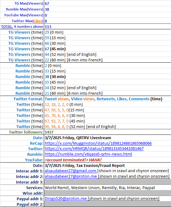
Task: Select the YouTube Max(Viewers) value 0
Action: [x=46, y=15]
